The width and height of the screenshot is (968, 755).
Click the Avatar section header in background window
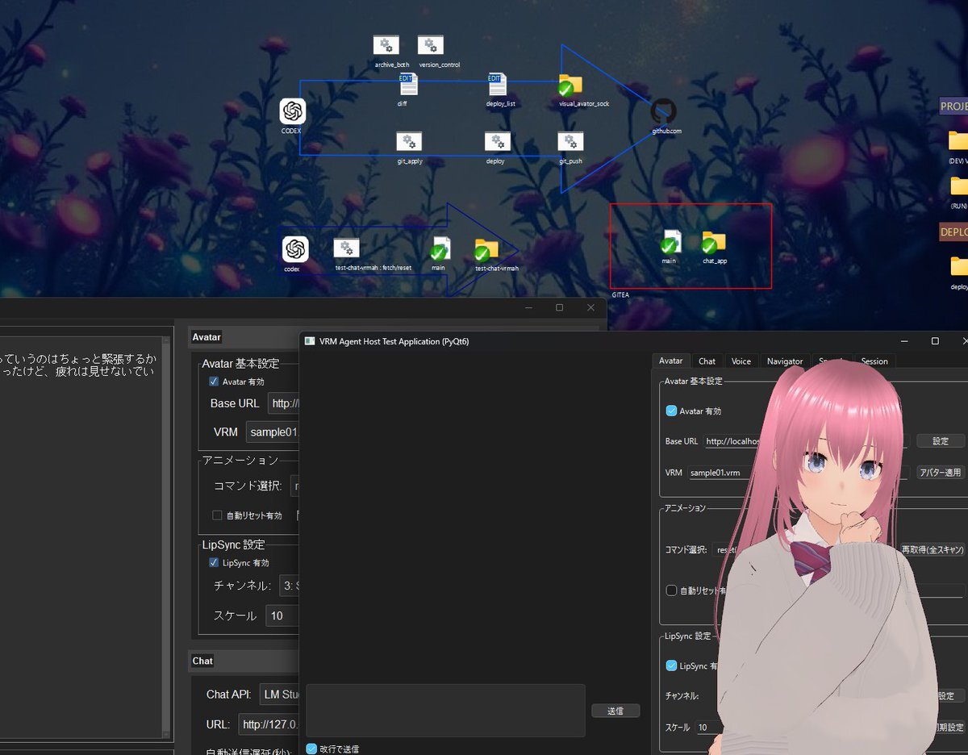click(x=206, y=336)
